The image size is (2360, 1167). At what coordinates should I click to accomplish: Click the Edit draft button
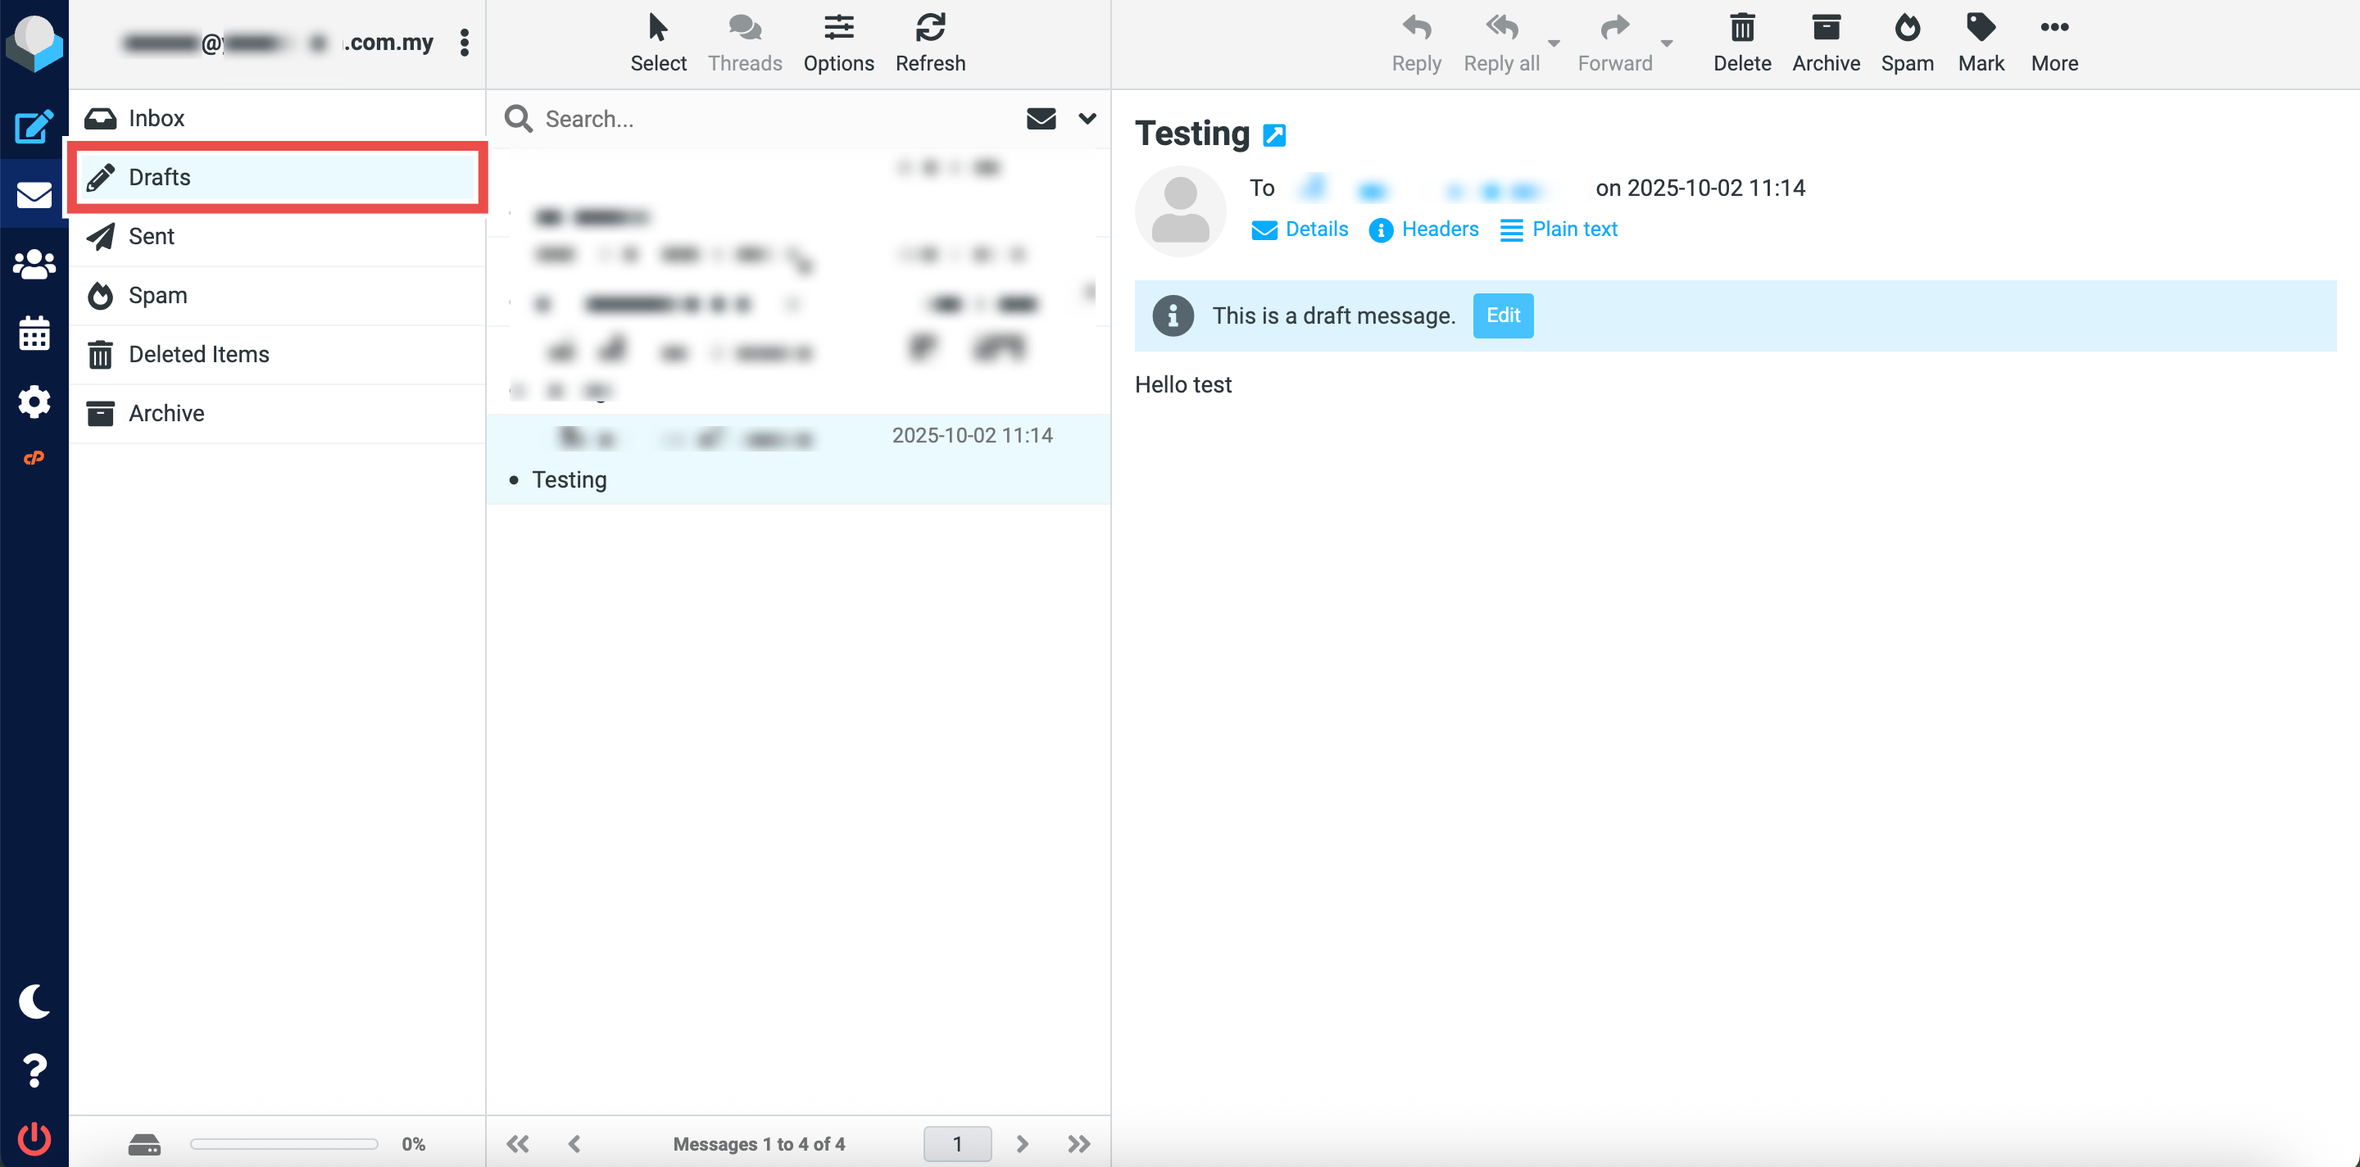(x=1503, y=316)
